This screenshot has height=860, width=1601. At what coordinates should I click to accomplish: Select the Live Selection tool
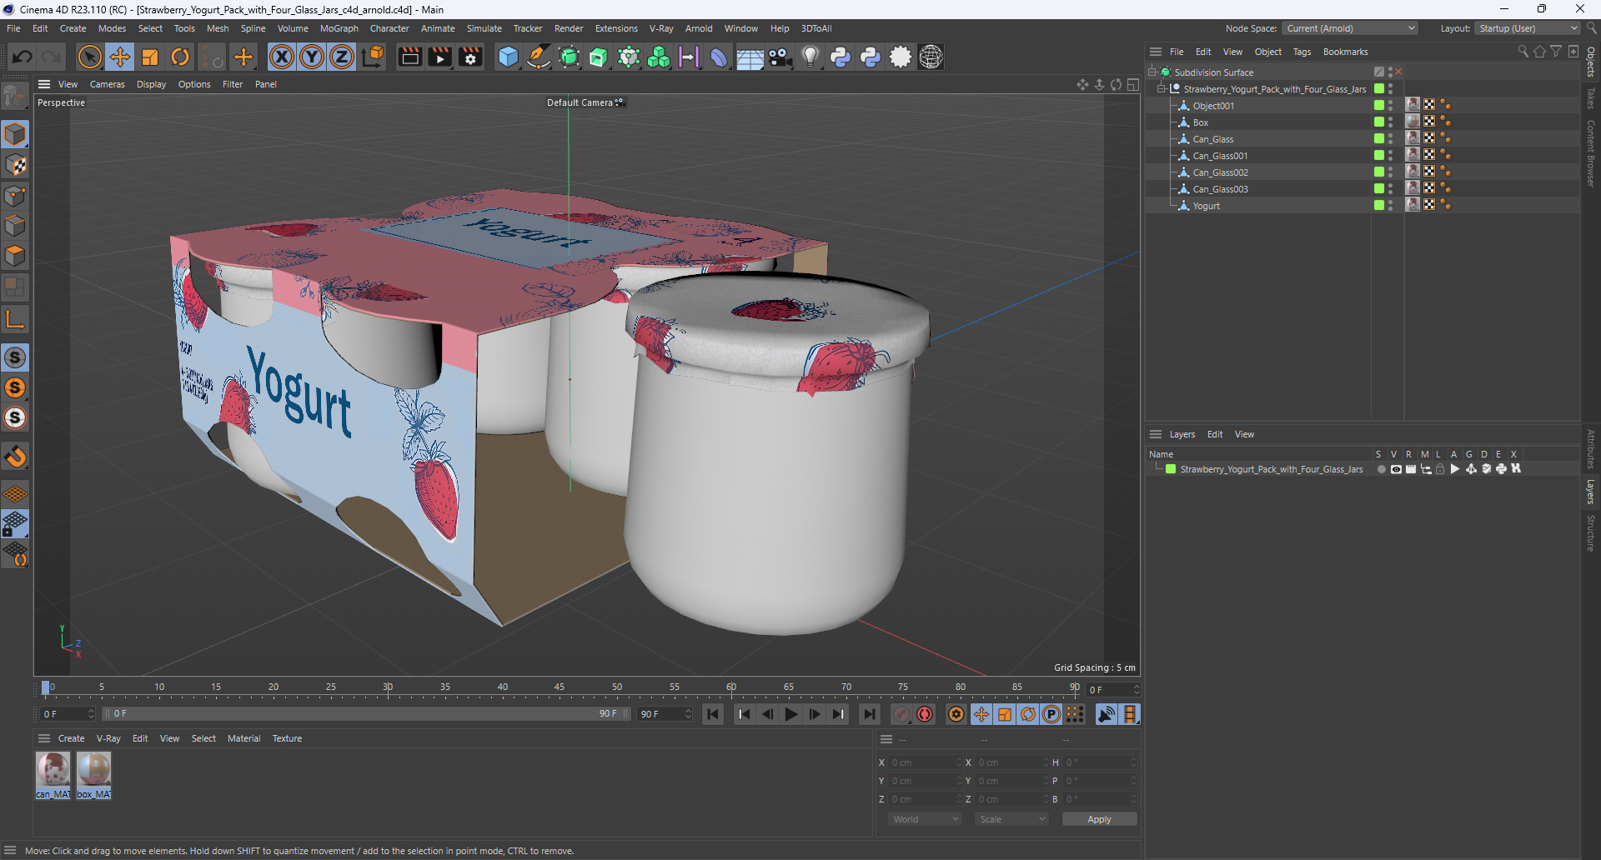[89, 57]
